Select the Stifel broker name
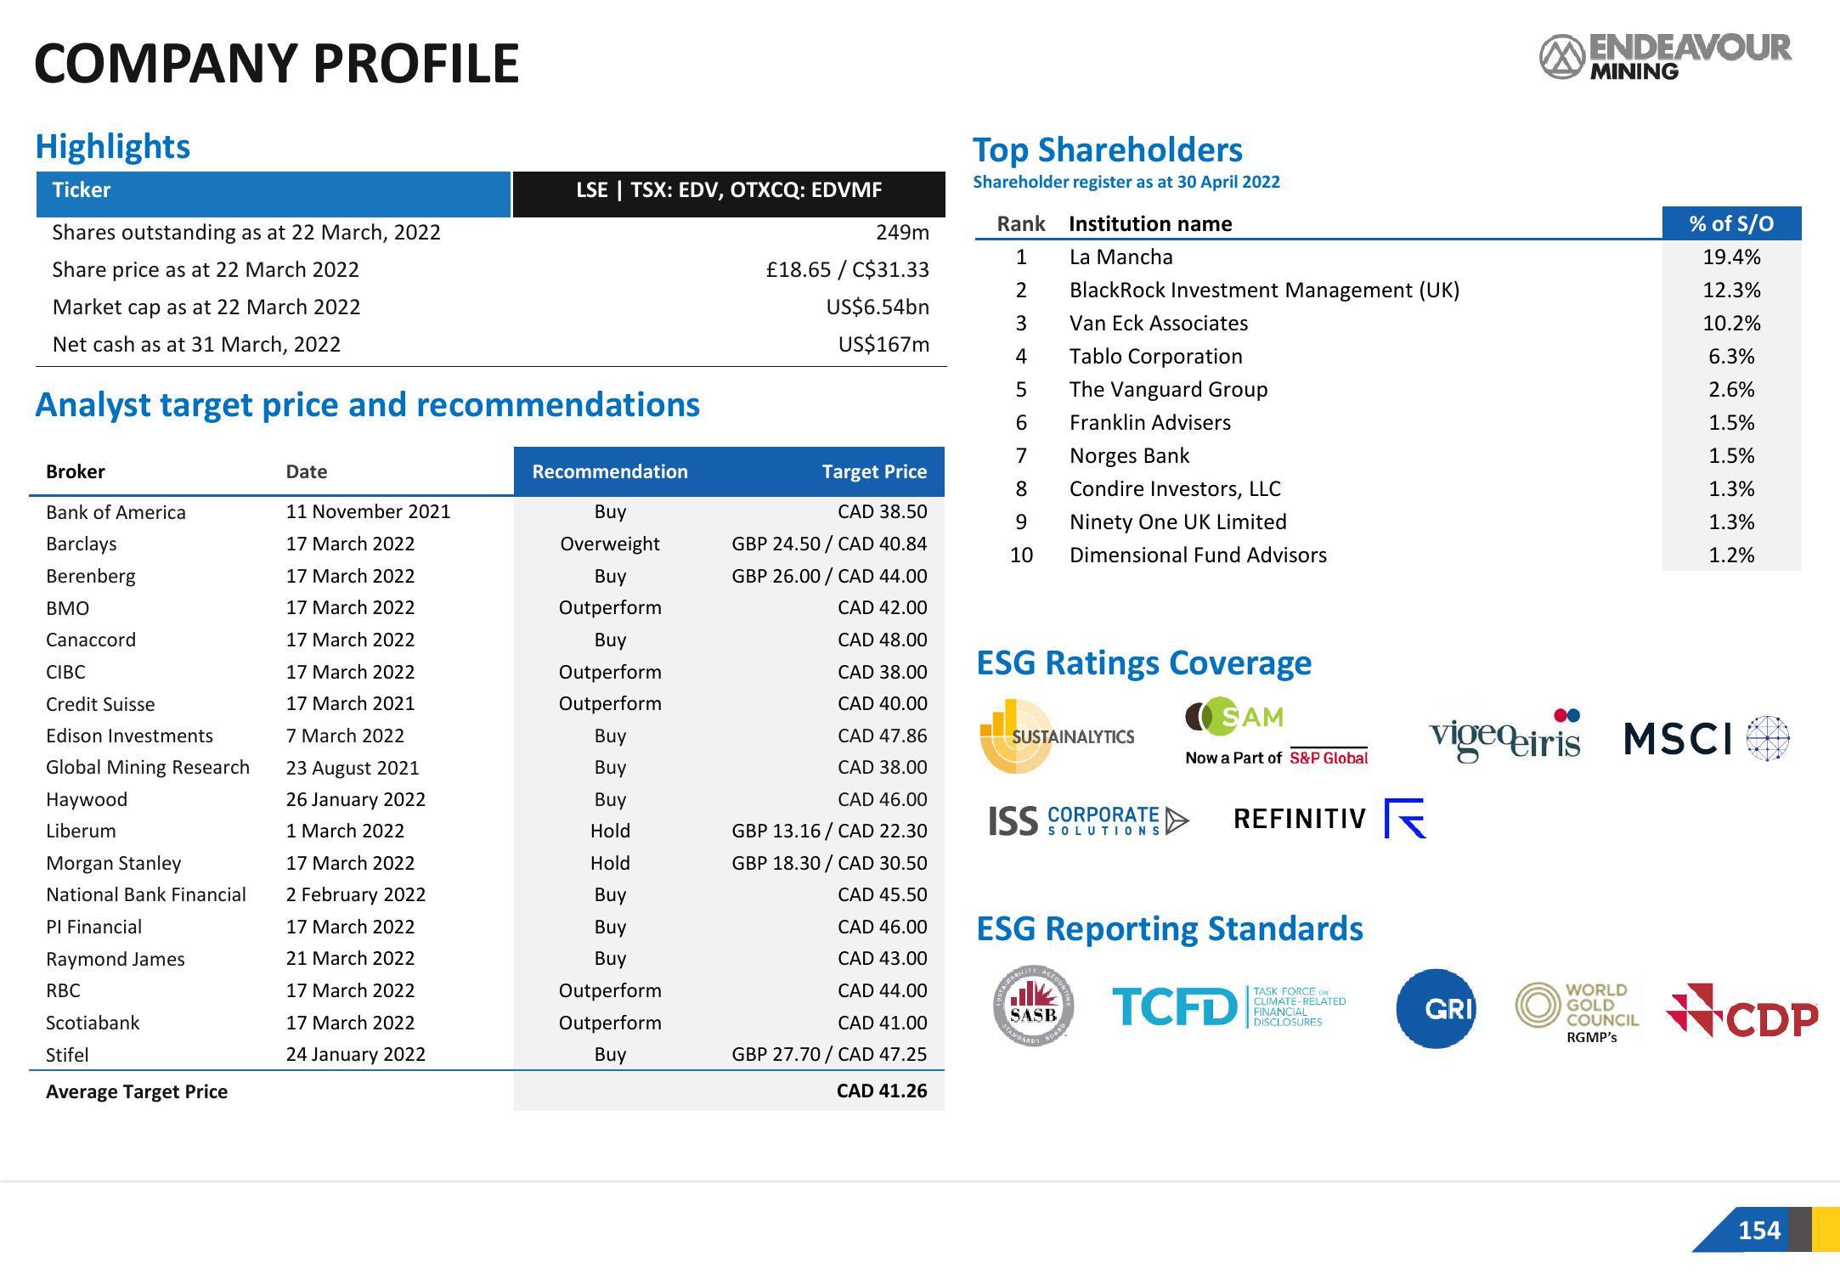This screenshot has height=1274, width=1840. (67, 1055)
